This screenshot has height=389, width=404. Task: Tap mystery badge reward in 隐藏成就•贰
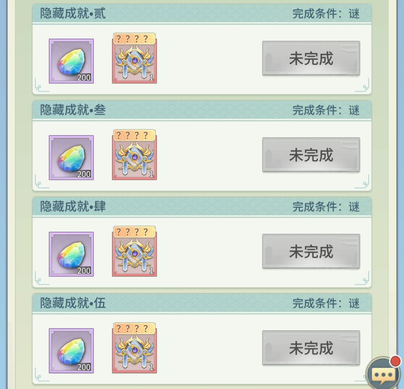pos(134,58)
